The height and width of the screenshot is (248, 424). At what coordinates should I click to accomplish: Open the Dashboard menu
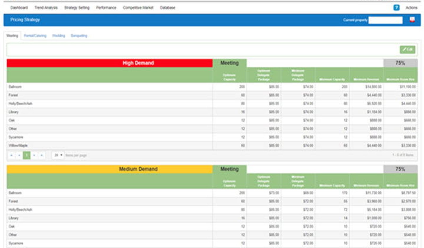click(19, 8)
